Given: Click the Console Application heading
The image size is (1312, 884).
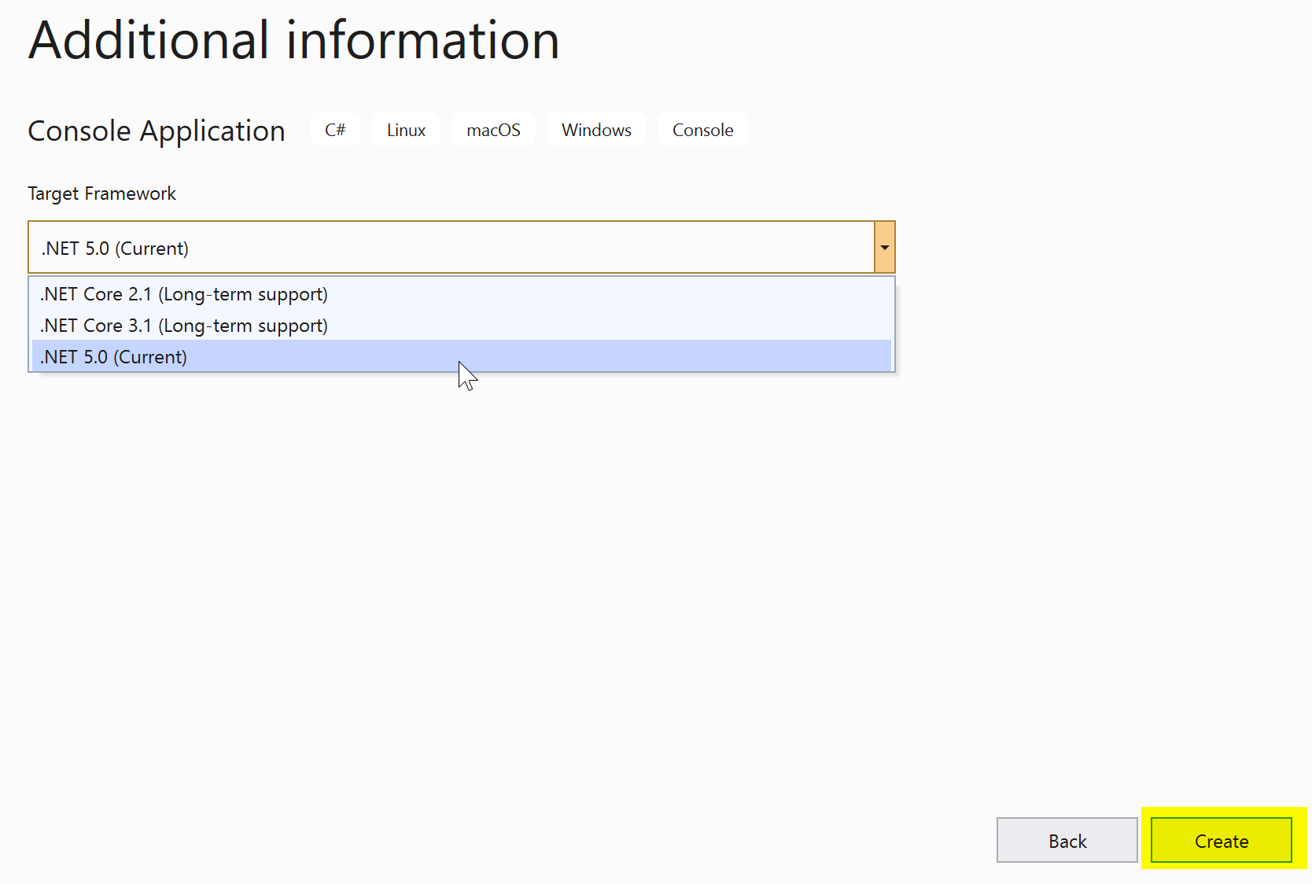Looking at the screenshot, I should click(x=157, y=131).
